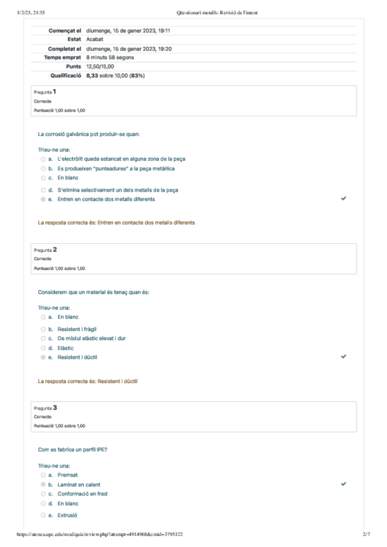Pick the "Elàstic" radio option
Screen dimensions: 387x547
tap(43, 348)
